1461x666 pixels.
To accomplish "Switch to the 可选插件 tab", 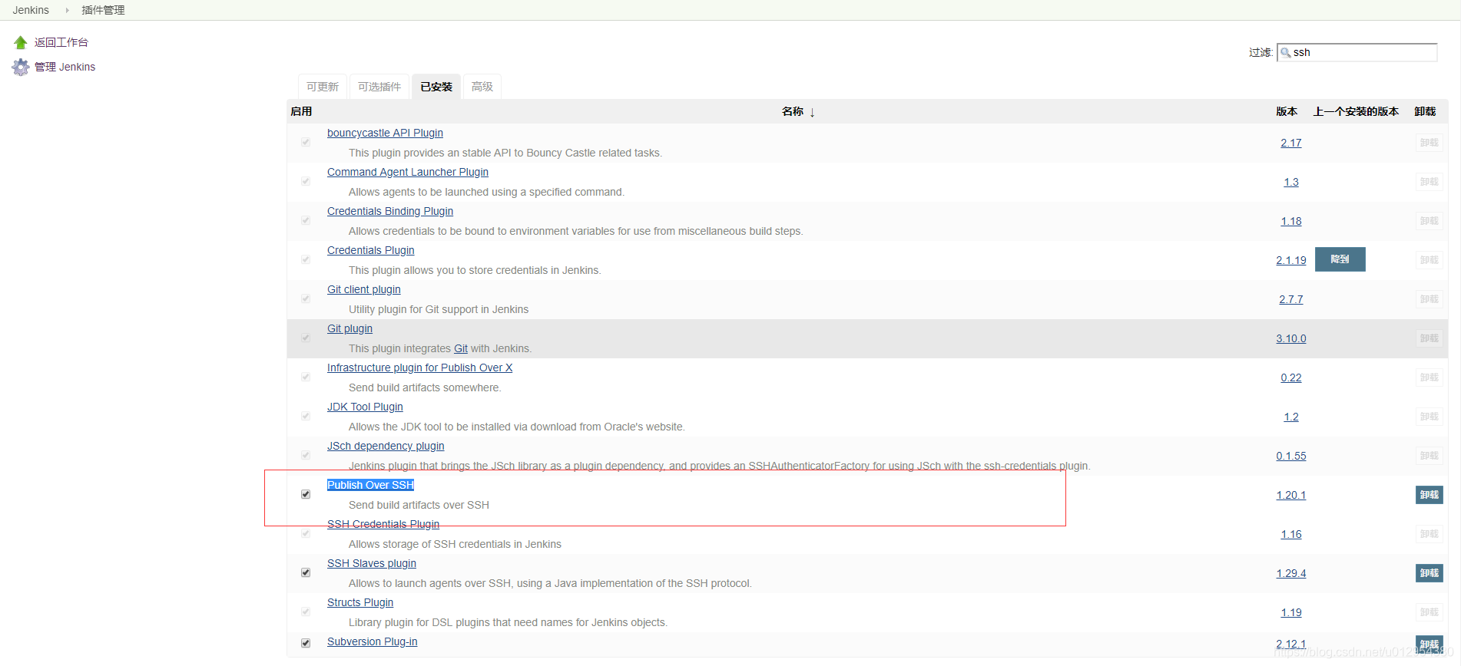I will pyautogui.click(x=379, y=87).
